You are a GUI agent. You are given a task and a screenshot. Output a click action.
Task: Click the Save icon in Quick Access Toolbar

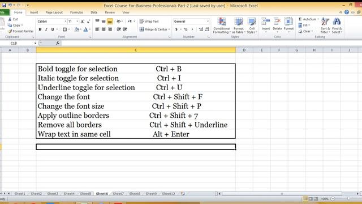click(x=4, y=5)
